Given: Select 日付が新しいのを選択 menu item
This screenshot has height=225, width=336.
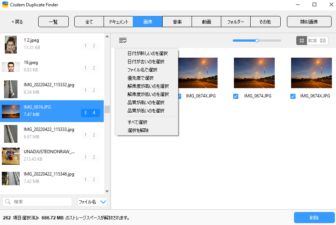Looking at the screenshot, I should pyautogui.click(x=147, y=54).
